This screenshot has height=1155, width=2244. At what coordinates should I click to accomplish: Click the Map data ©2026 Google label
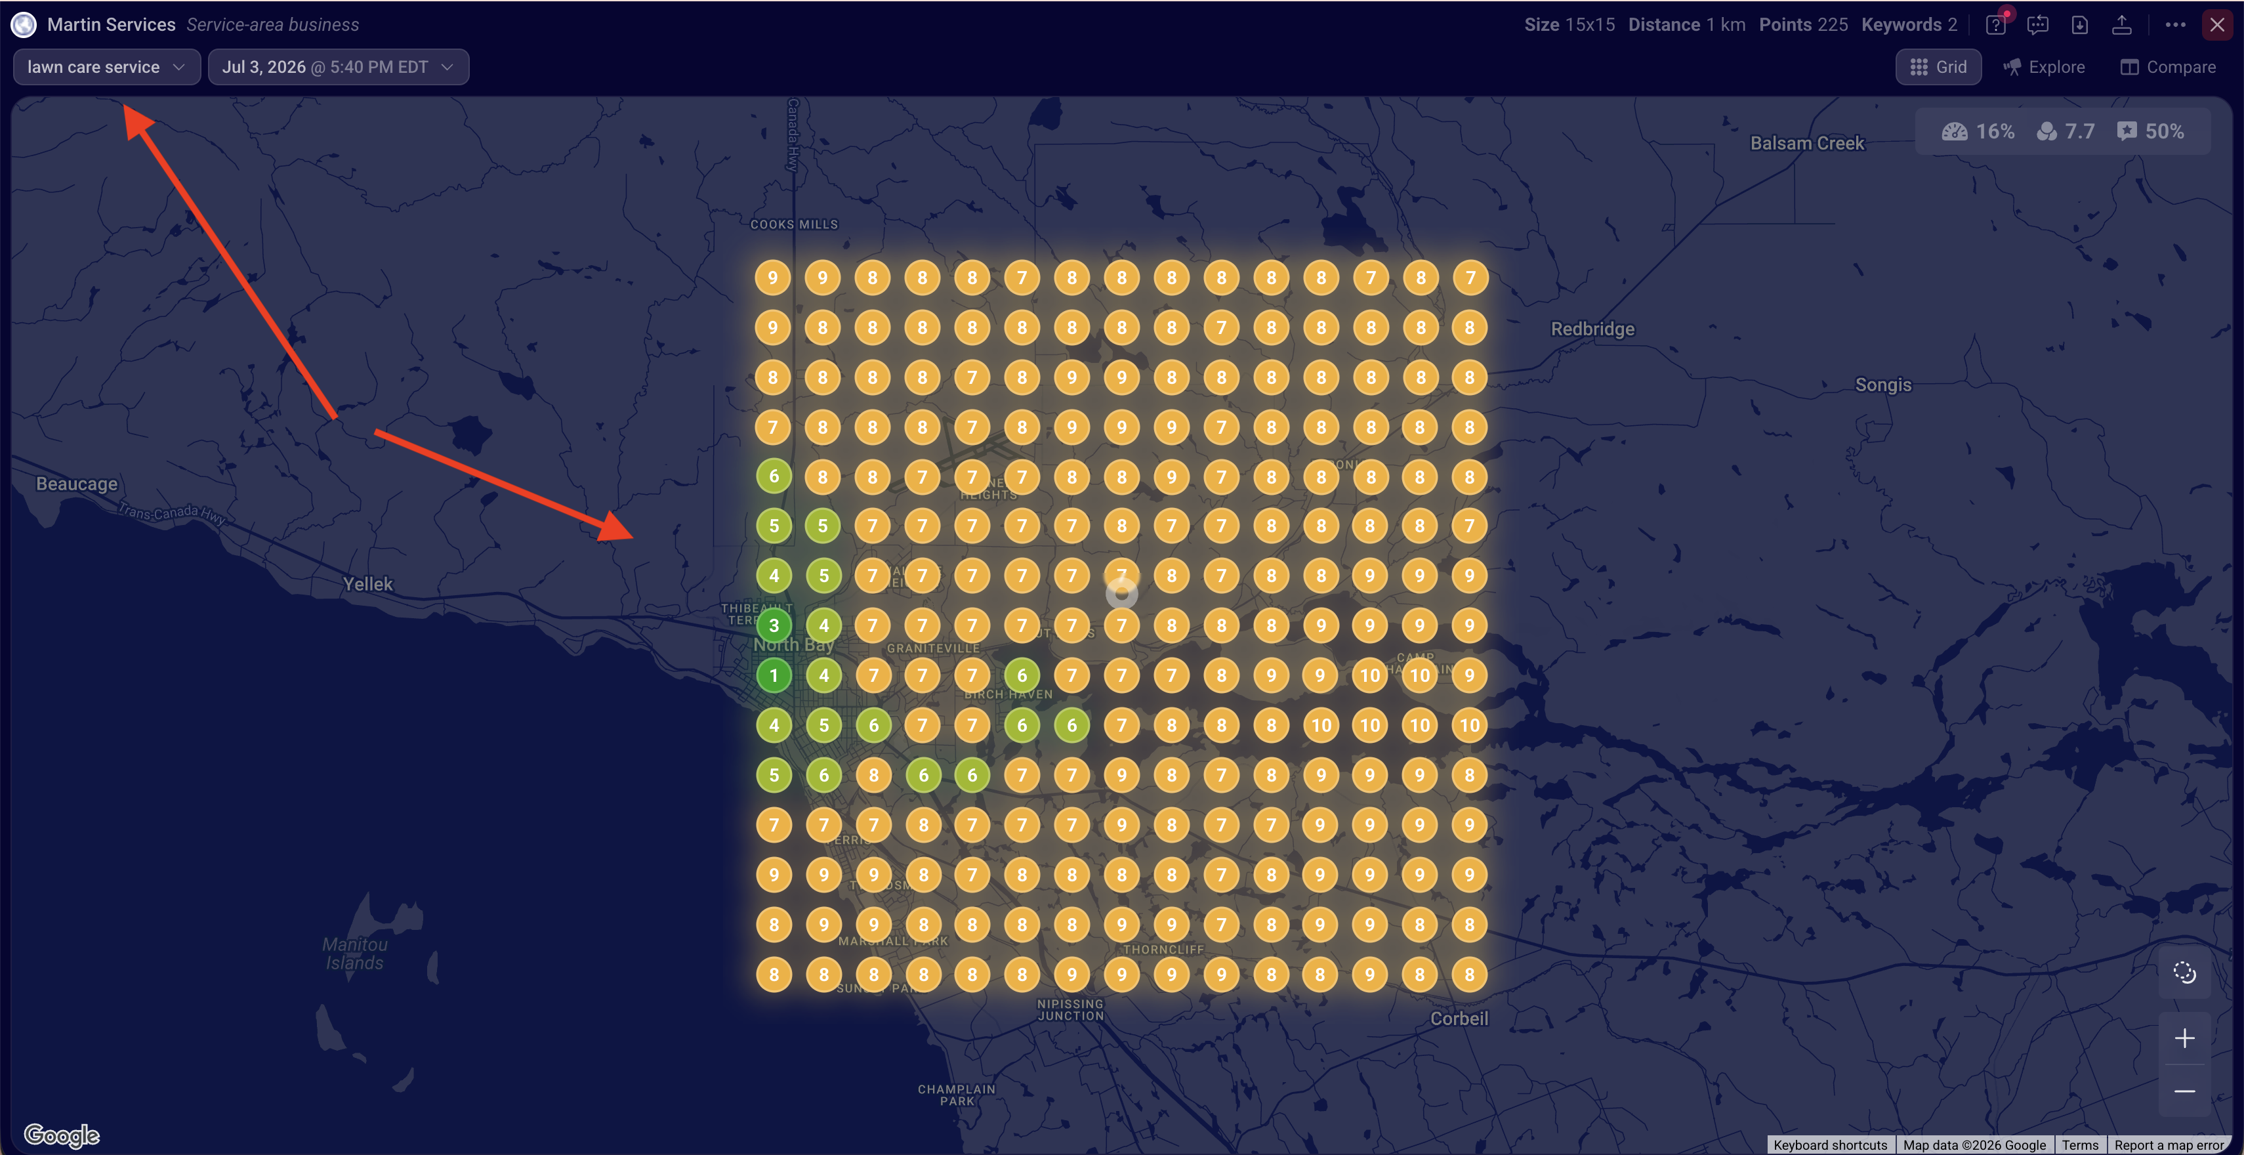[x=1974, y=1145]
